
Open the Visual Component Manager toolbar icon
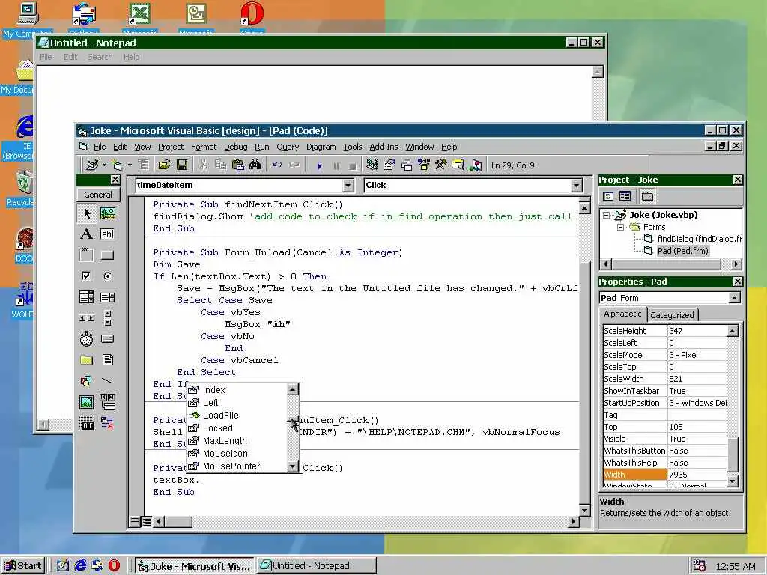(x=476, y=165)
